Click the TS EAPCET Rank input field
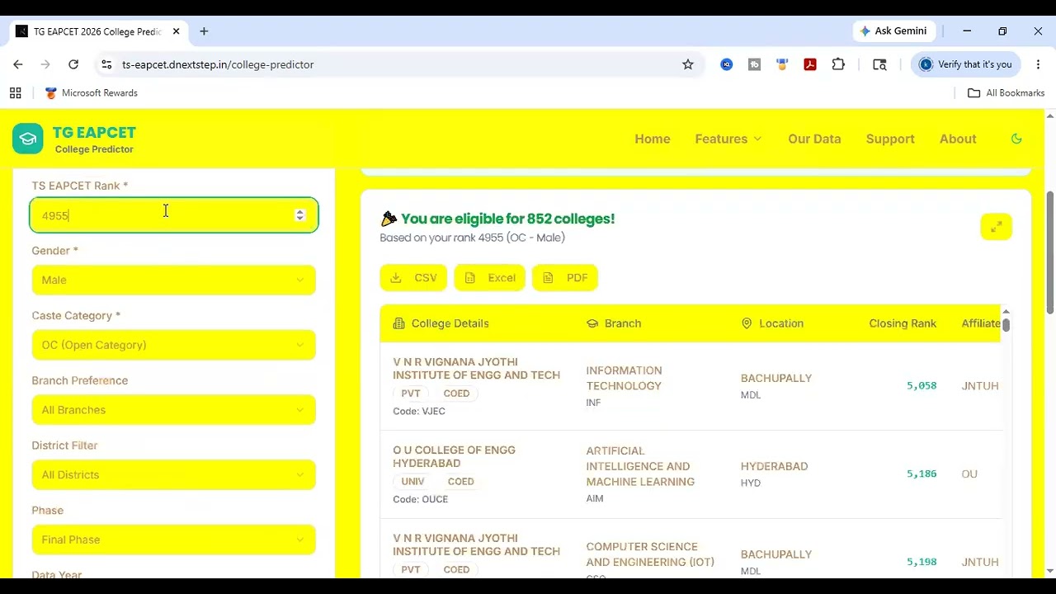 tap(174, 215)
